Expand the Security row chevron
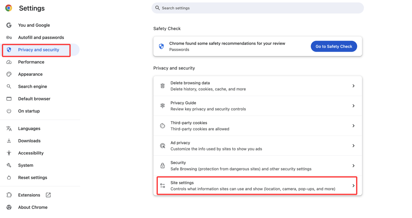 click(354, 165)
